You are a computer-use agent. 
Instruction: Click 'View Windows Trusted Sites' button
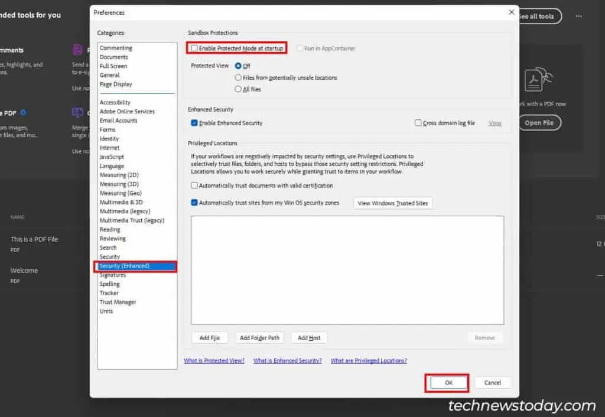coord(392,203)
